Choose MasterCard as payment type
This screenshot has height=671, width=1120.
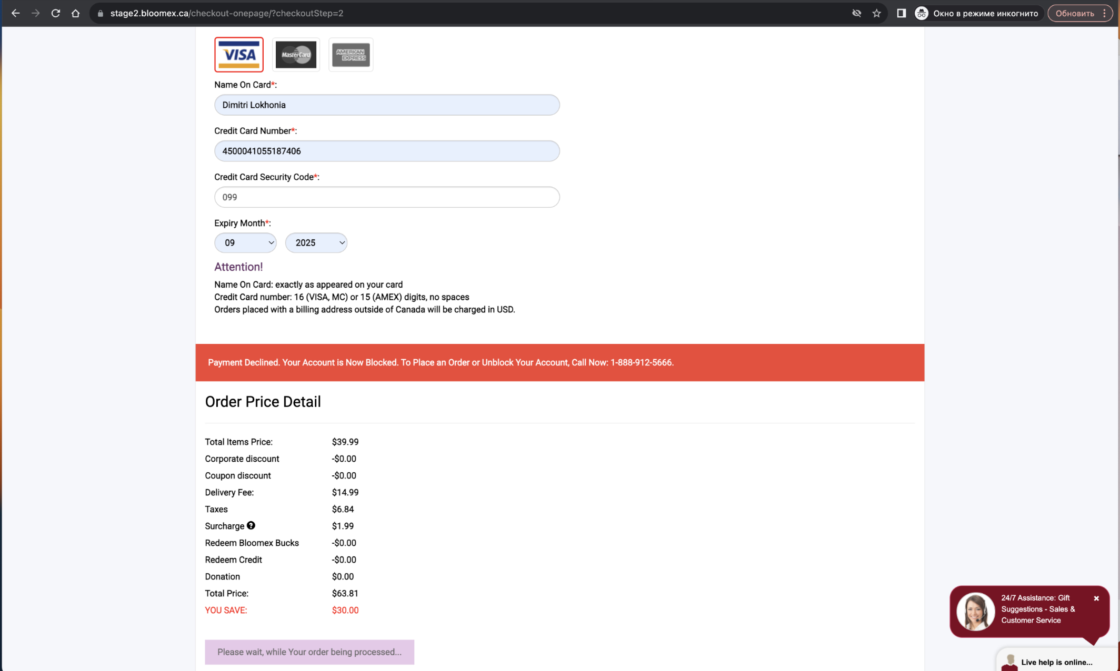[x=296, y=54]
